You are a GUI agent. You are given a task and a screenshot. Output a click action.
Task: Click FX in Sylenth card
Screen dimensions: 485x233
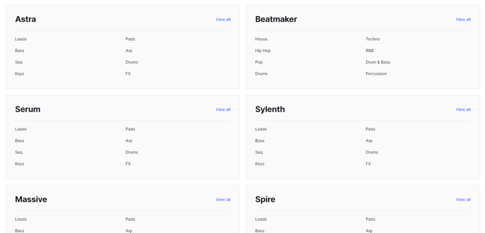point(368,164)
